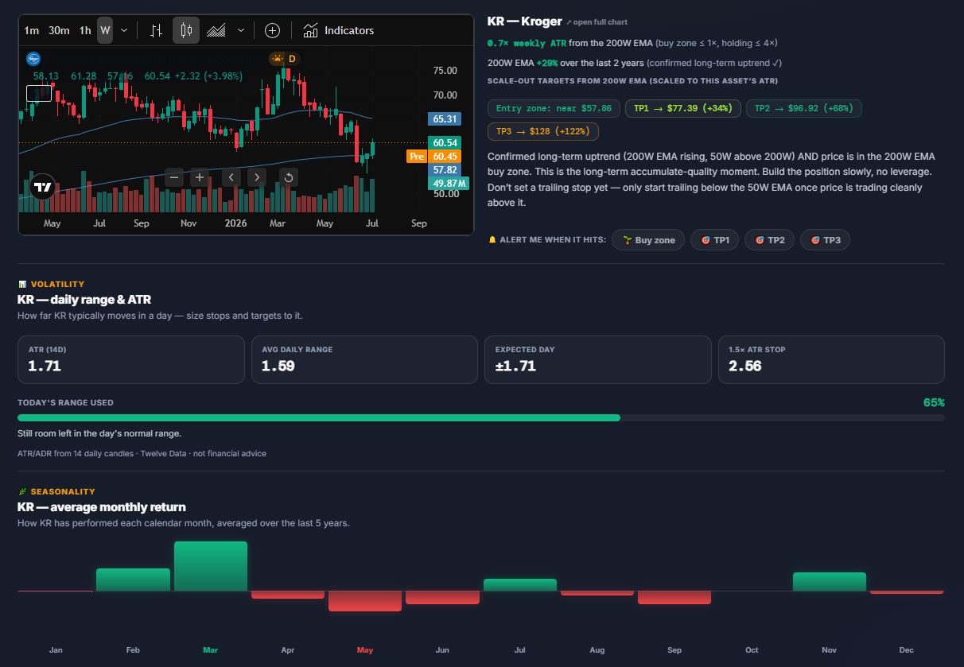The width and height of the screenshot is (964, 667).
Task: Set an alert for TP2
Action: [x=769, y=239]
